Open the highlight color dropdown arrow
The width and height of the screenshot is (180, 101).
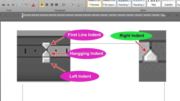(30, 5)
